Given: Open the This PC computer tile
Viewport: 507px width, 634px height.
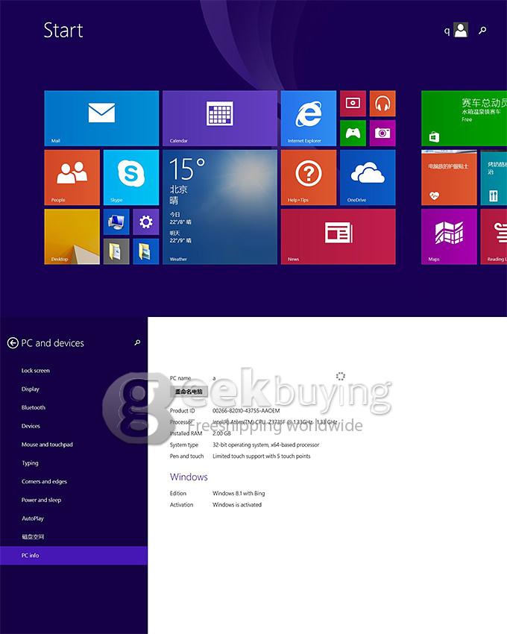Looking at the screenshot, I should point(116,222).
